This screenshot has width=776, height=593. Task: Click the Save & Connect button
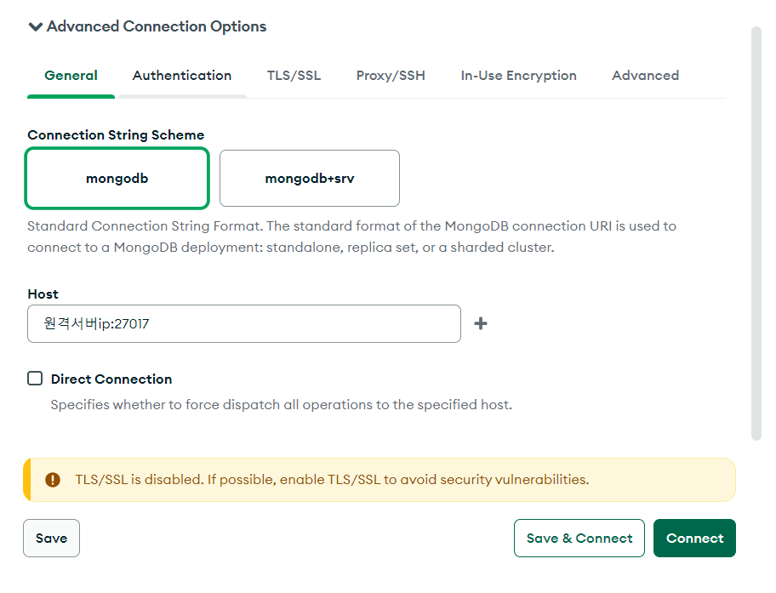coord(579,539)
